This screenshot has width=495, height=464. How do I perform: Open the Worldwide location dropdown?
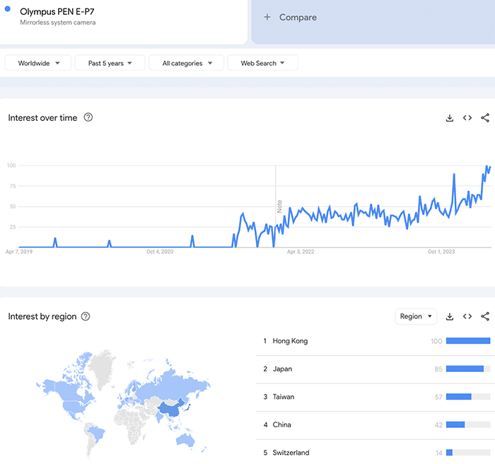pos(38,63)
